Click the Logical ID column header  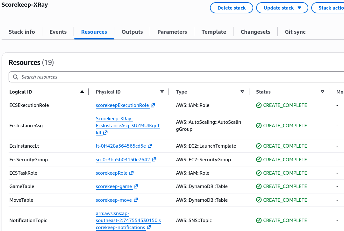21,92
